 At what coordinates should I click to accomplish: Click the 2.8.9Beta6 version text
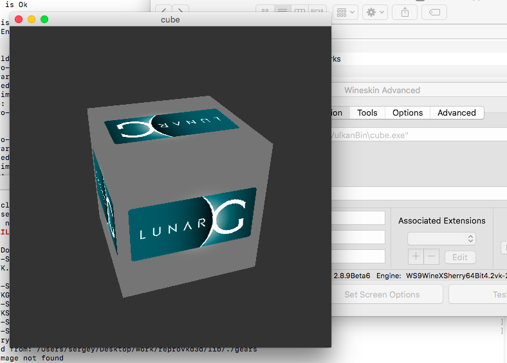click(x=352, y=276)
